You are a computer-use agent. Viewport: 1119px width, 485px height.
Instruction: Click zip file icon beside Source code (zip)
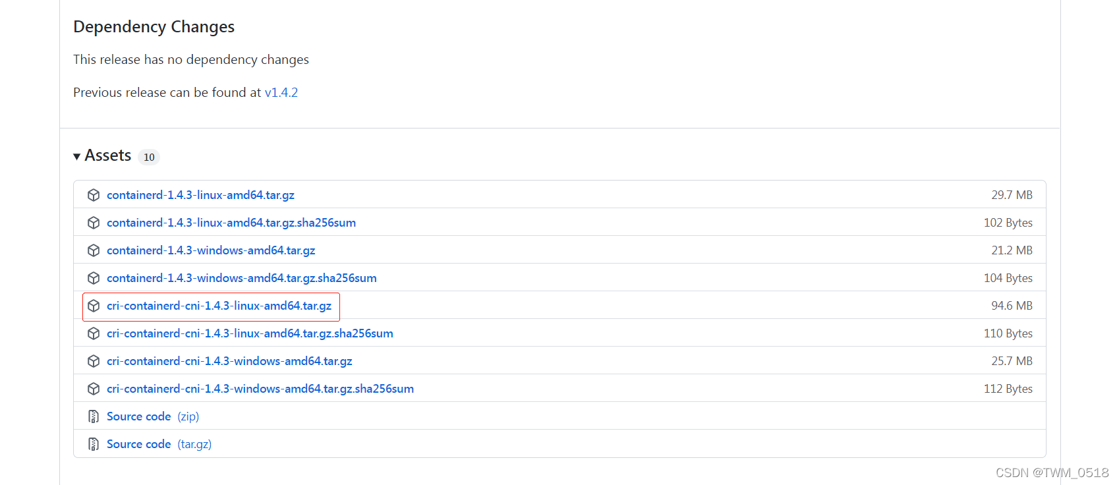point(94,416)
